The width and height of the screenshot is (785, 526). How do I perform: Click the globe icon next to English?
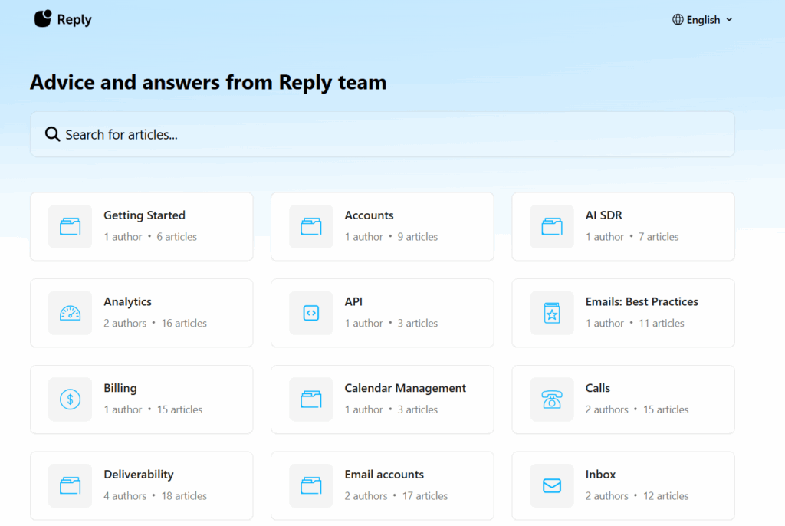pos(679,20)
